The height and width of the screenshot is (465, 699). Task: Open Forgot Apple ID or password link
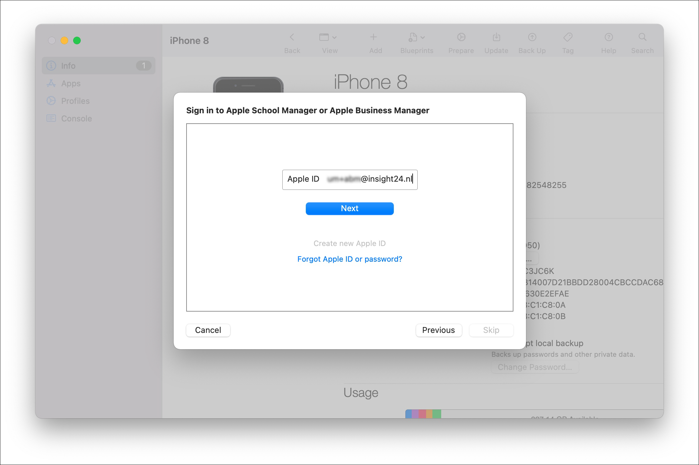tap(349, 259)
